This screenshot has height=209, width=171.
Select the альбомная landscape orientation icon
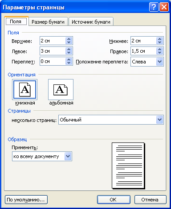point(61,89)
